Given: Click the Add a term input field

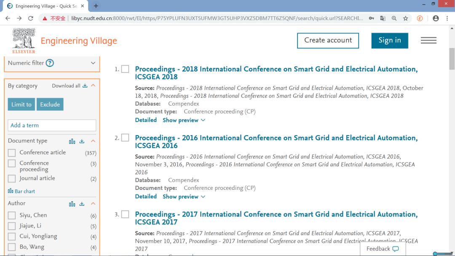Looking at the screenshot, I should click(52, 125).
